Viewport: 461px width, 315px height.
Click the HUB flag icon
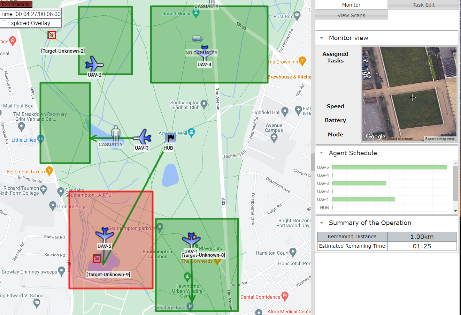171,138
